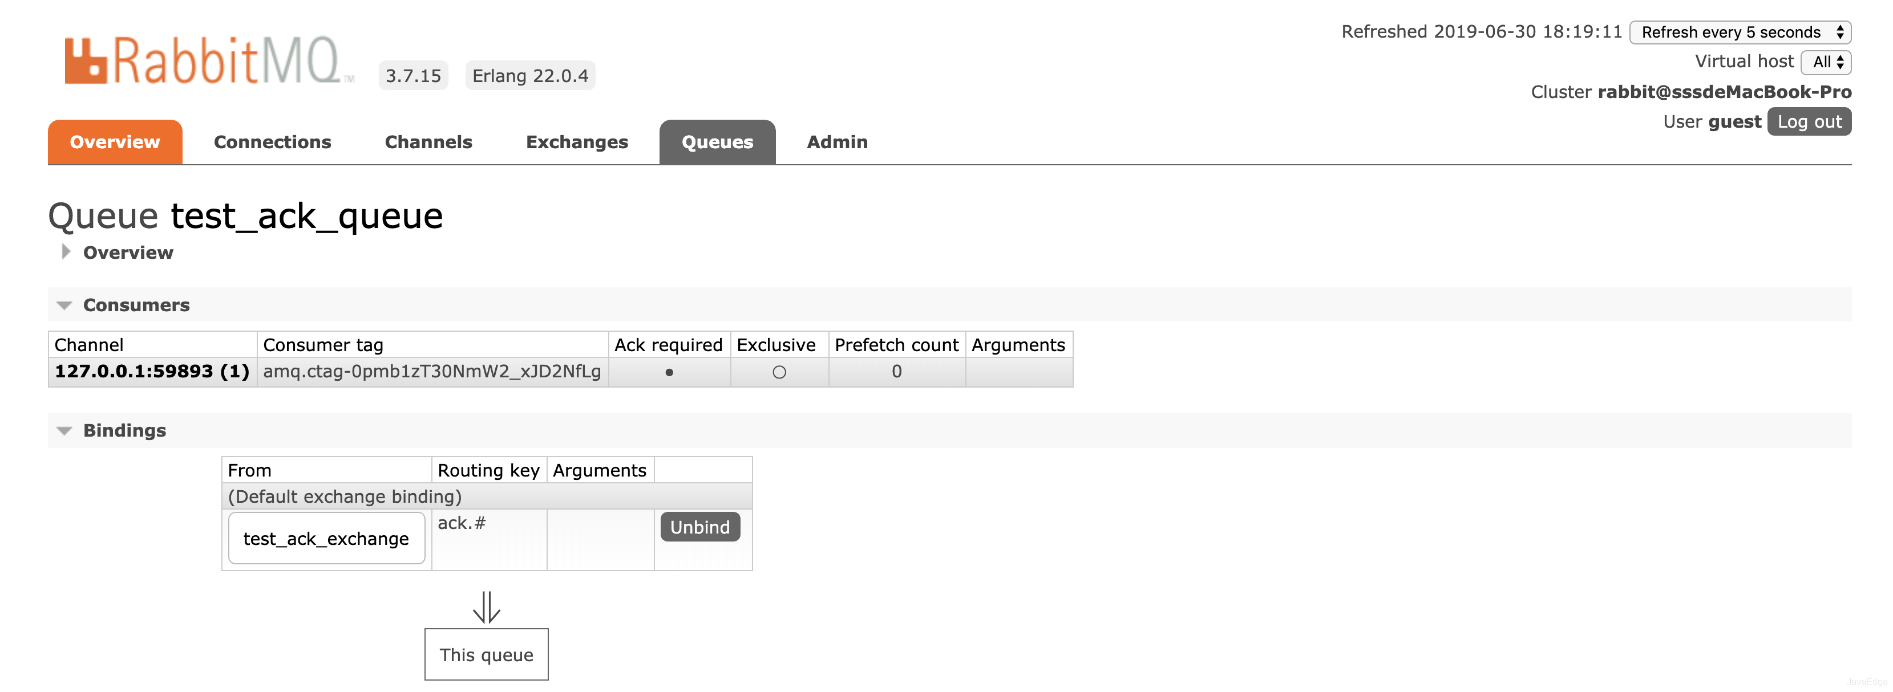
Task: Click the Ack required filled dot
Action: [669, 372]
